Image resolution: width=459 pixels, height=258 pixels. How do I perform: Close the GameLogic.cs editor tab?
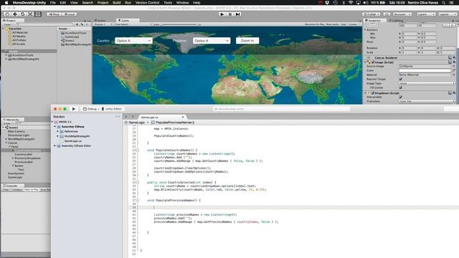click(183, 117)
